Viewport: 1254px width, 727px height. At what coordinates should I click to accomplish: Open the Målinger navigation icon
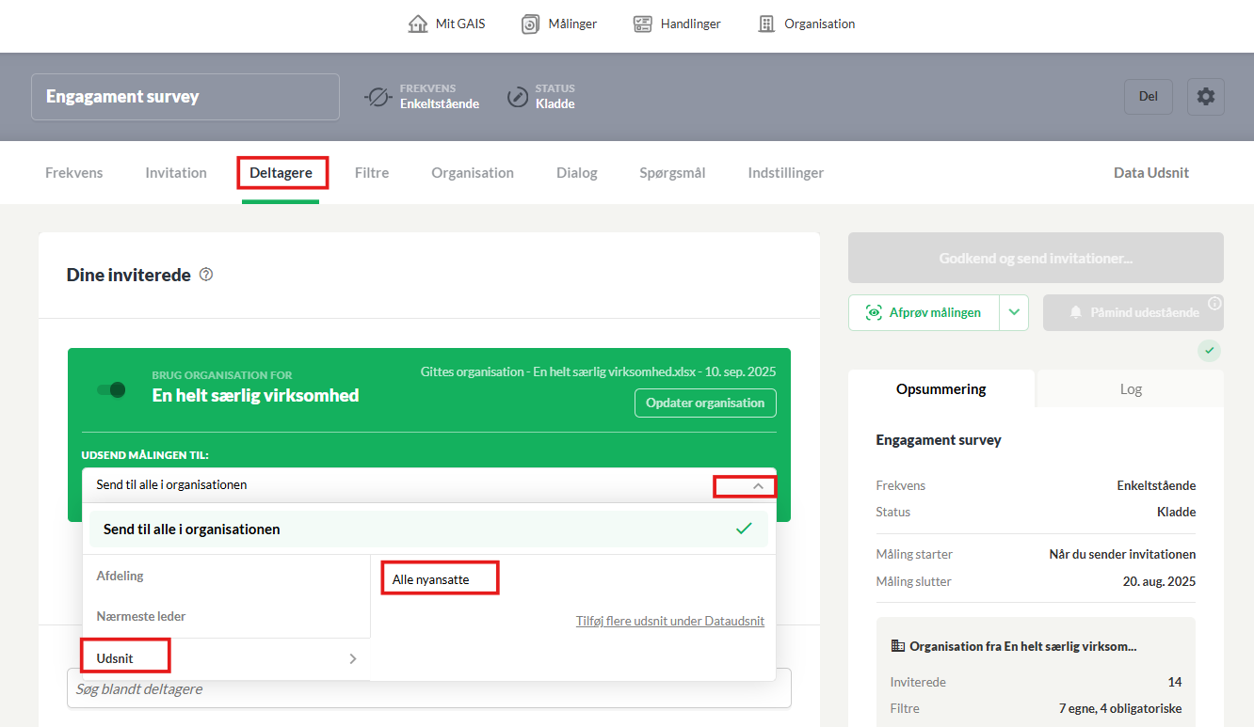point(531,24)
